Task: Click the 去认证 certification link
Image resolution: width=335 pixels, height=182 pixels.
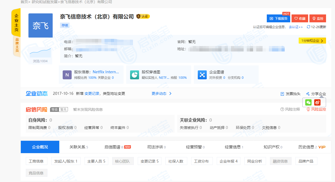Action: (294, 27)
